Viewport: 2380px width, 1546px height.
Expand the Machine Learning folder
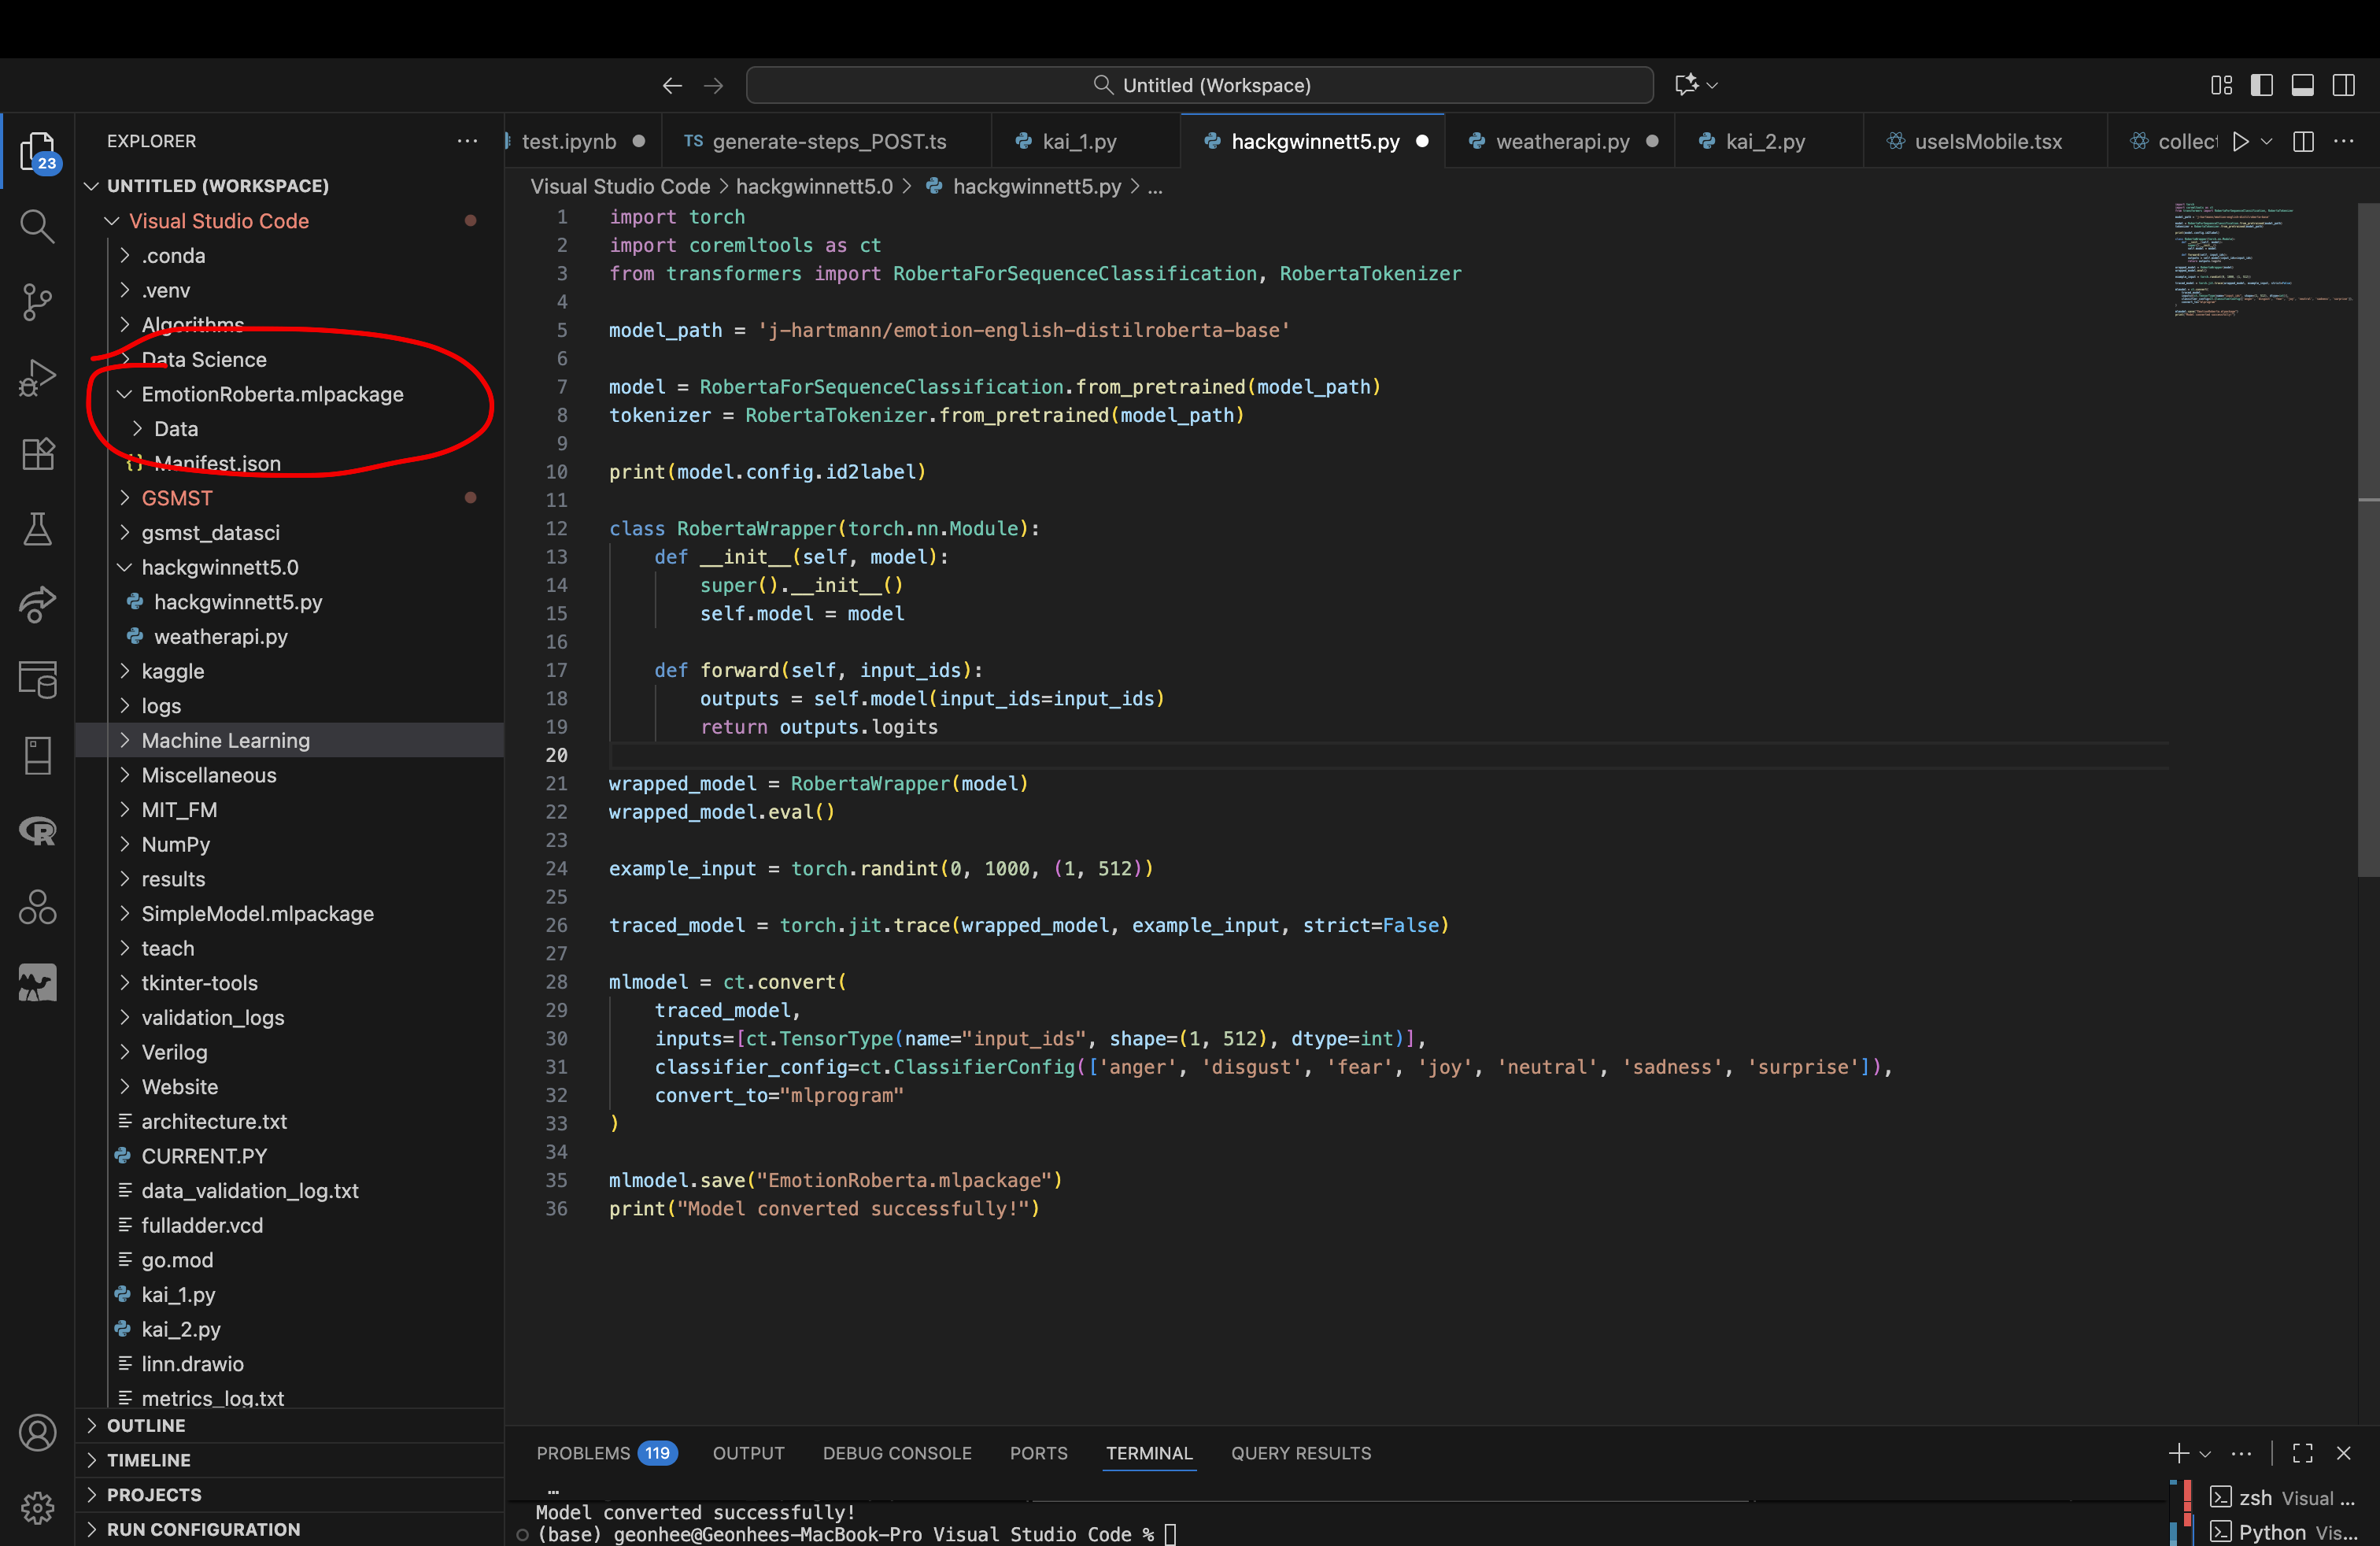point(225,740)
